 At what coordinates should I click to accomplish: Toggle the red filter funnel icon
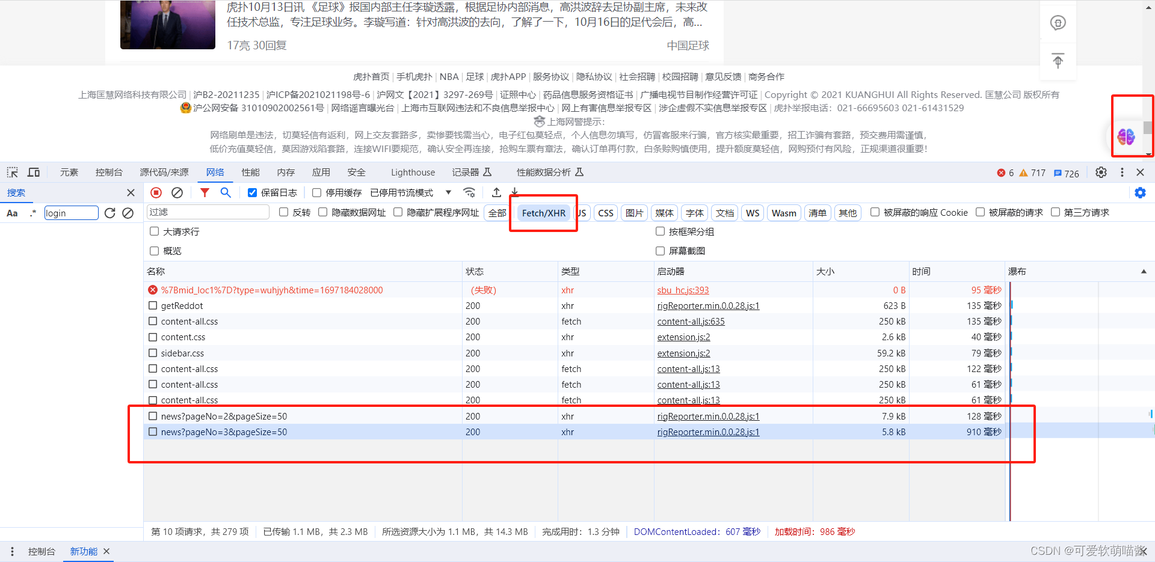[x=205, y=192]
